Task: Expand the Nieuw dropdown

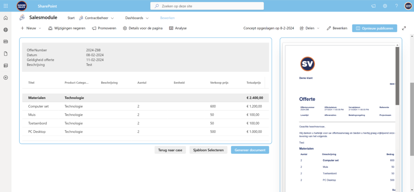Action: click(31, 28)
